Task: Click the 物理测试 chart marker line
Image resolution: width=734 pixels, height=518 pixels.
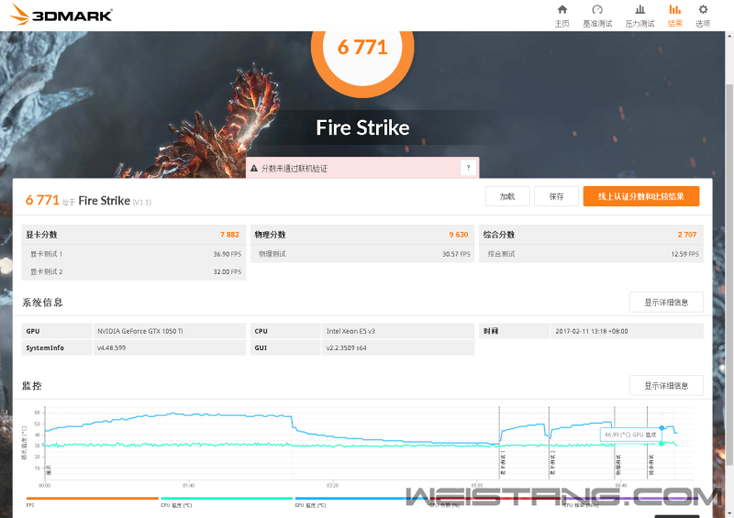Action: point(615,442)
